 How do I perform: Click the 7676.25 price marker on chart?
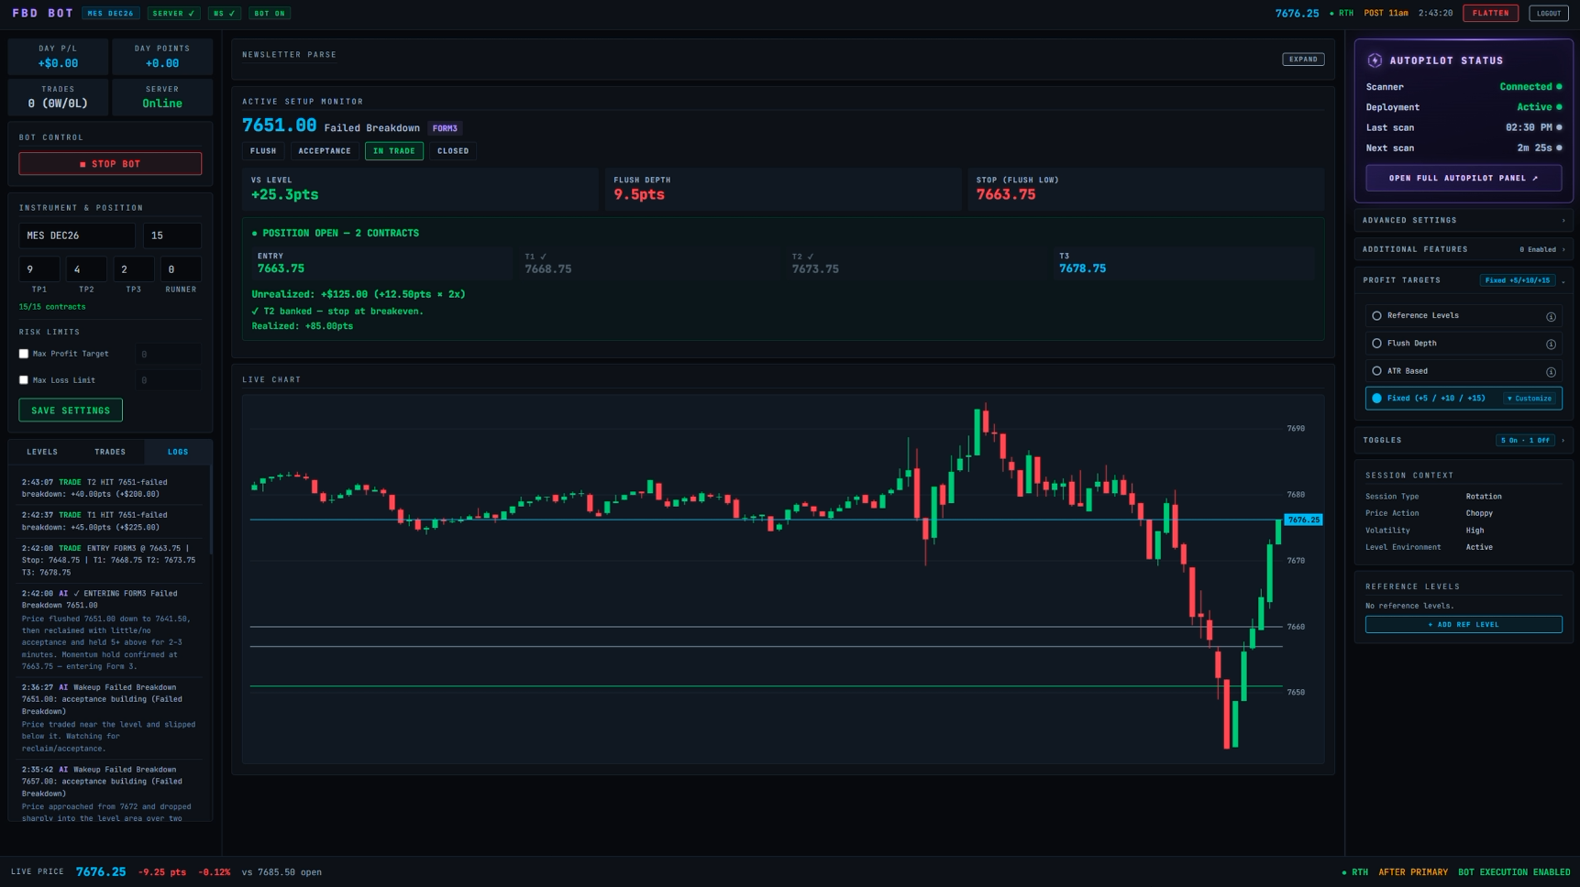pos(1303,520)
